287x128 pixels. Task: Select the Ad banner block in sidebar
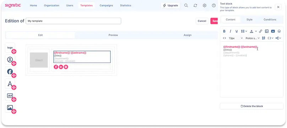tap(10, 96)
